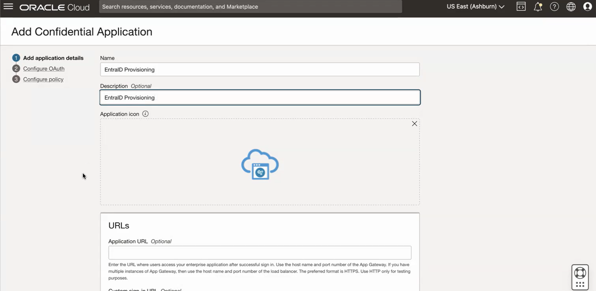This screenshot has height=291, width=596.
Task: Open the support lifebuoy help widget
Action: coord(580,273)
